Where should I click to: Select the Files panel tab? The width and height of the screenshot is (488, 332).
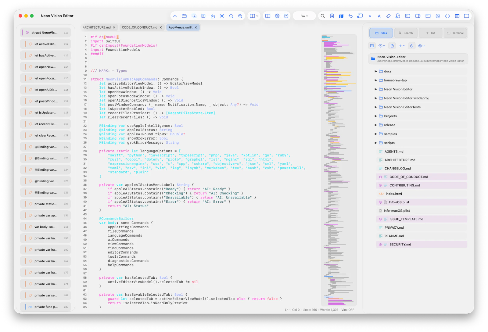point(381,33)
